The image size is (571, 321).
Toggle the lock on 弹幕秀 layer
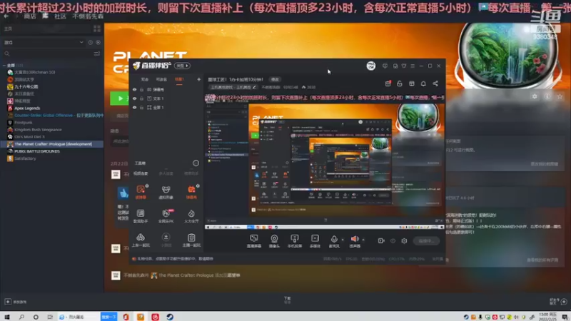(x=141, y=90)
